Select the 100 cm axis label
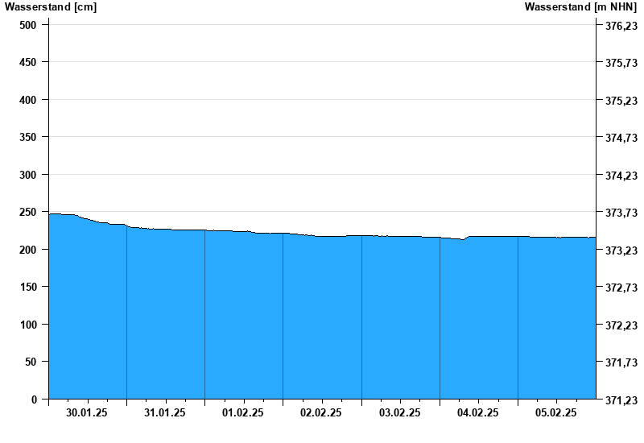This screenshot has width=644, height=443. point(28,325)
